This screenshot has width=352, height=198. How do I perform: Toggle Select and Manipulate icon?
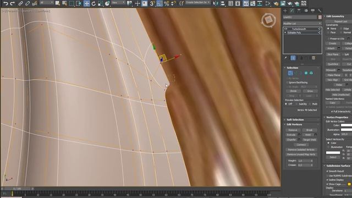tap(137, 3)
